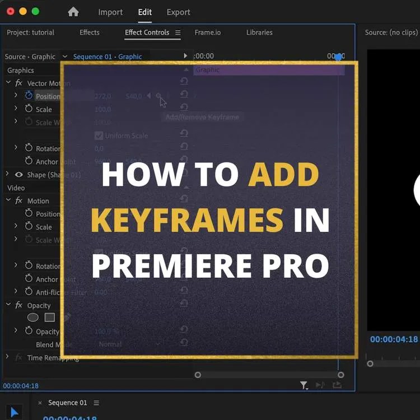Expand the Shape (Shape 01) group
The width and height of the screenshot is (420, 420).
tap(7, 174)
